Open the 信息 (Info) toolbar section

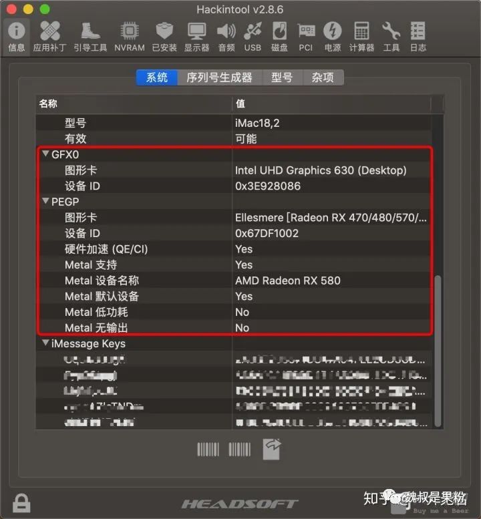click(x=17, y=37)
